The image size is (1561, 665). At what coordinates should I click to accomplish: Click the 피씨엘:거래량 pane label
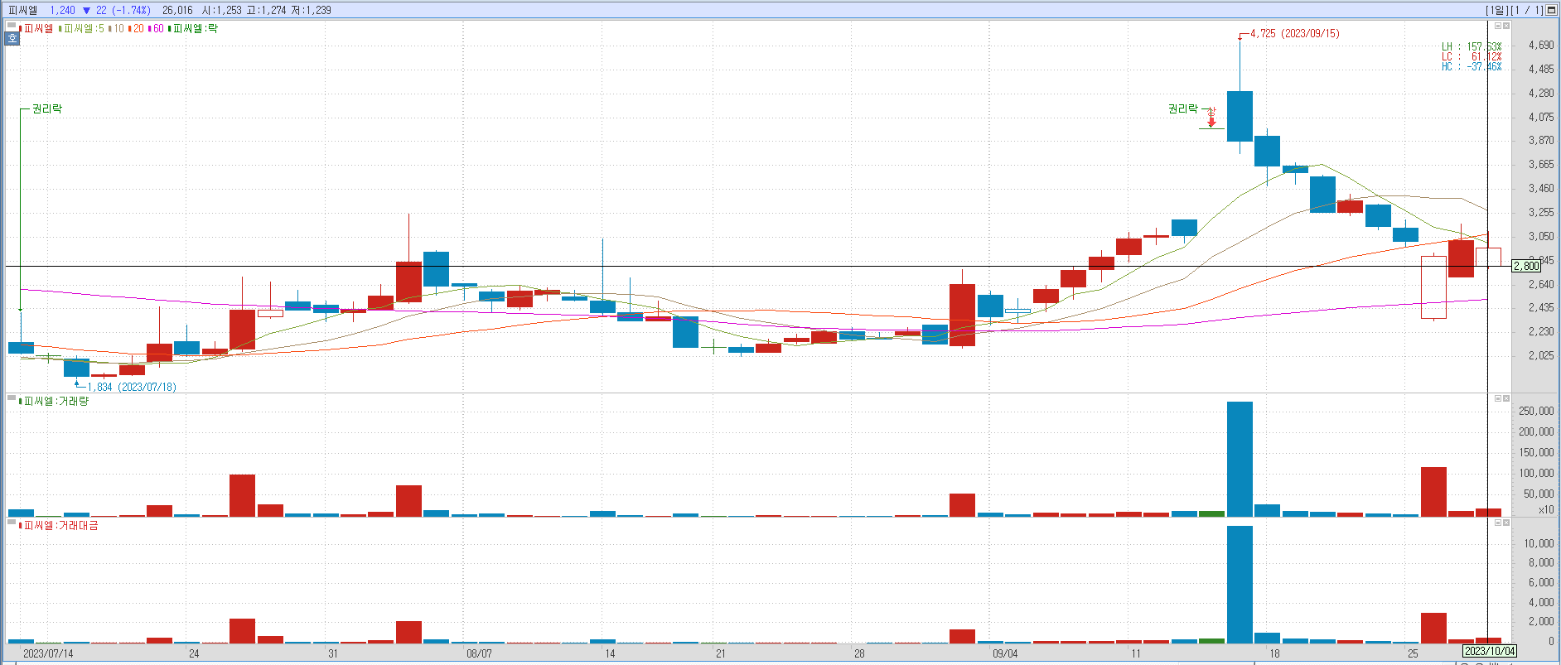click(56, 401)
